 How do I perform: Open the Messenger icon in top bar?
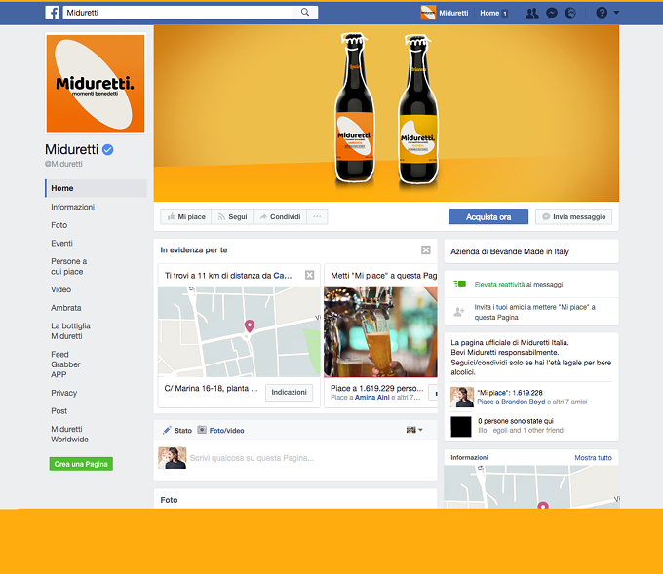tap(552, 13)
